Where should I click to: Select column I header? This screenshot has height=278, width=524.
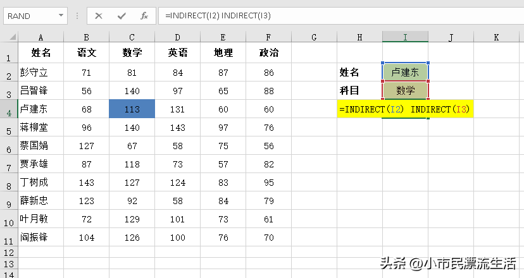[x=406, y=37]
